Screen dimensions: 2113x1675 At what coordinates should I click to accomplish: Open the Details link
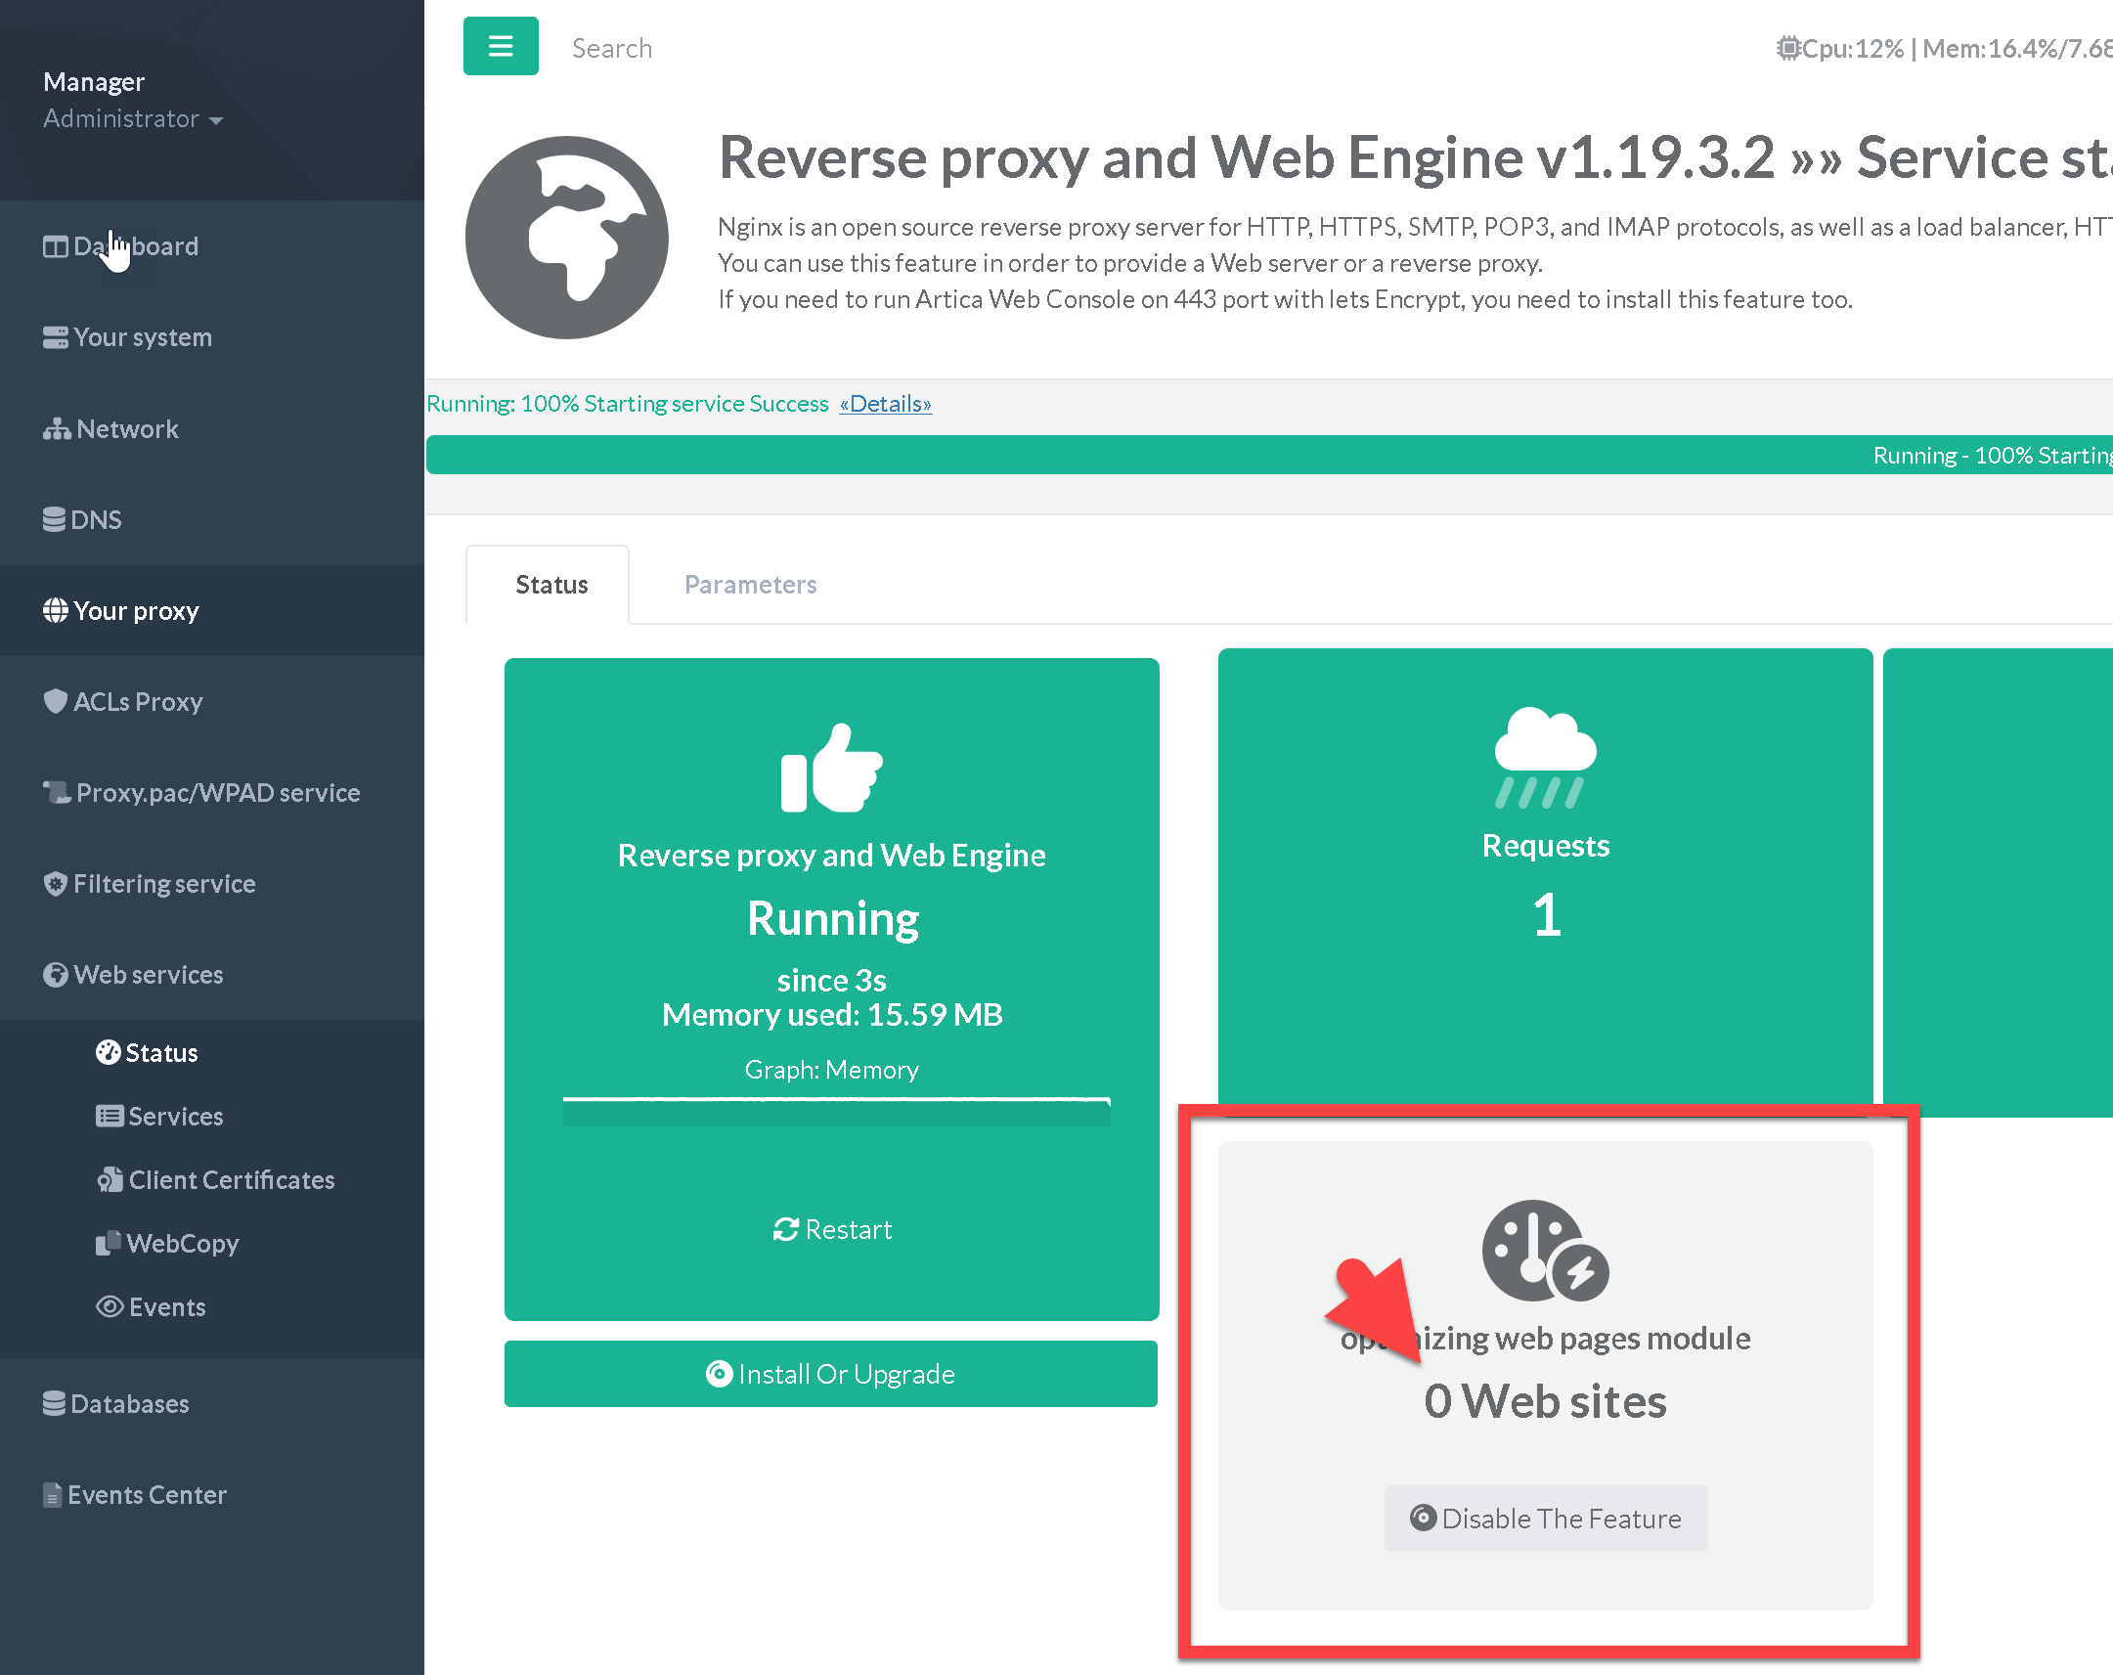pyautogui.click(x=885, y=404)
